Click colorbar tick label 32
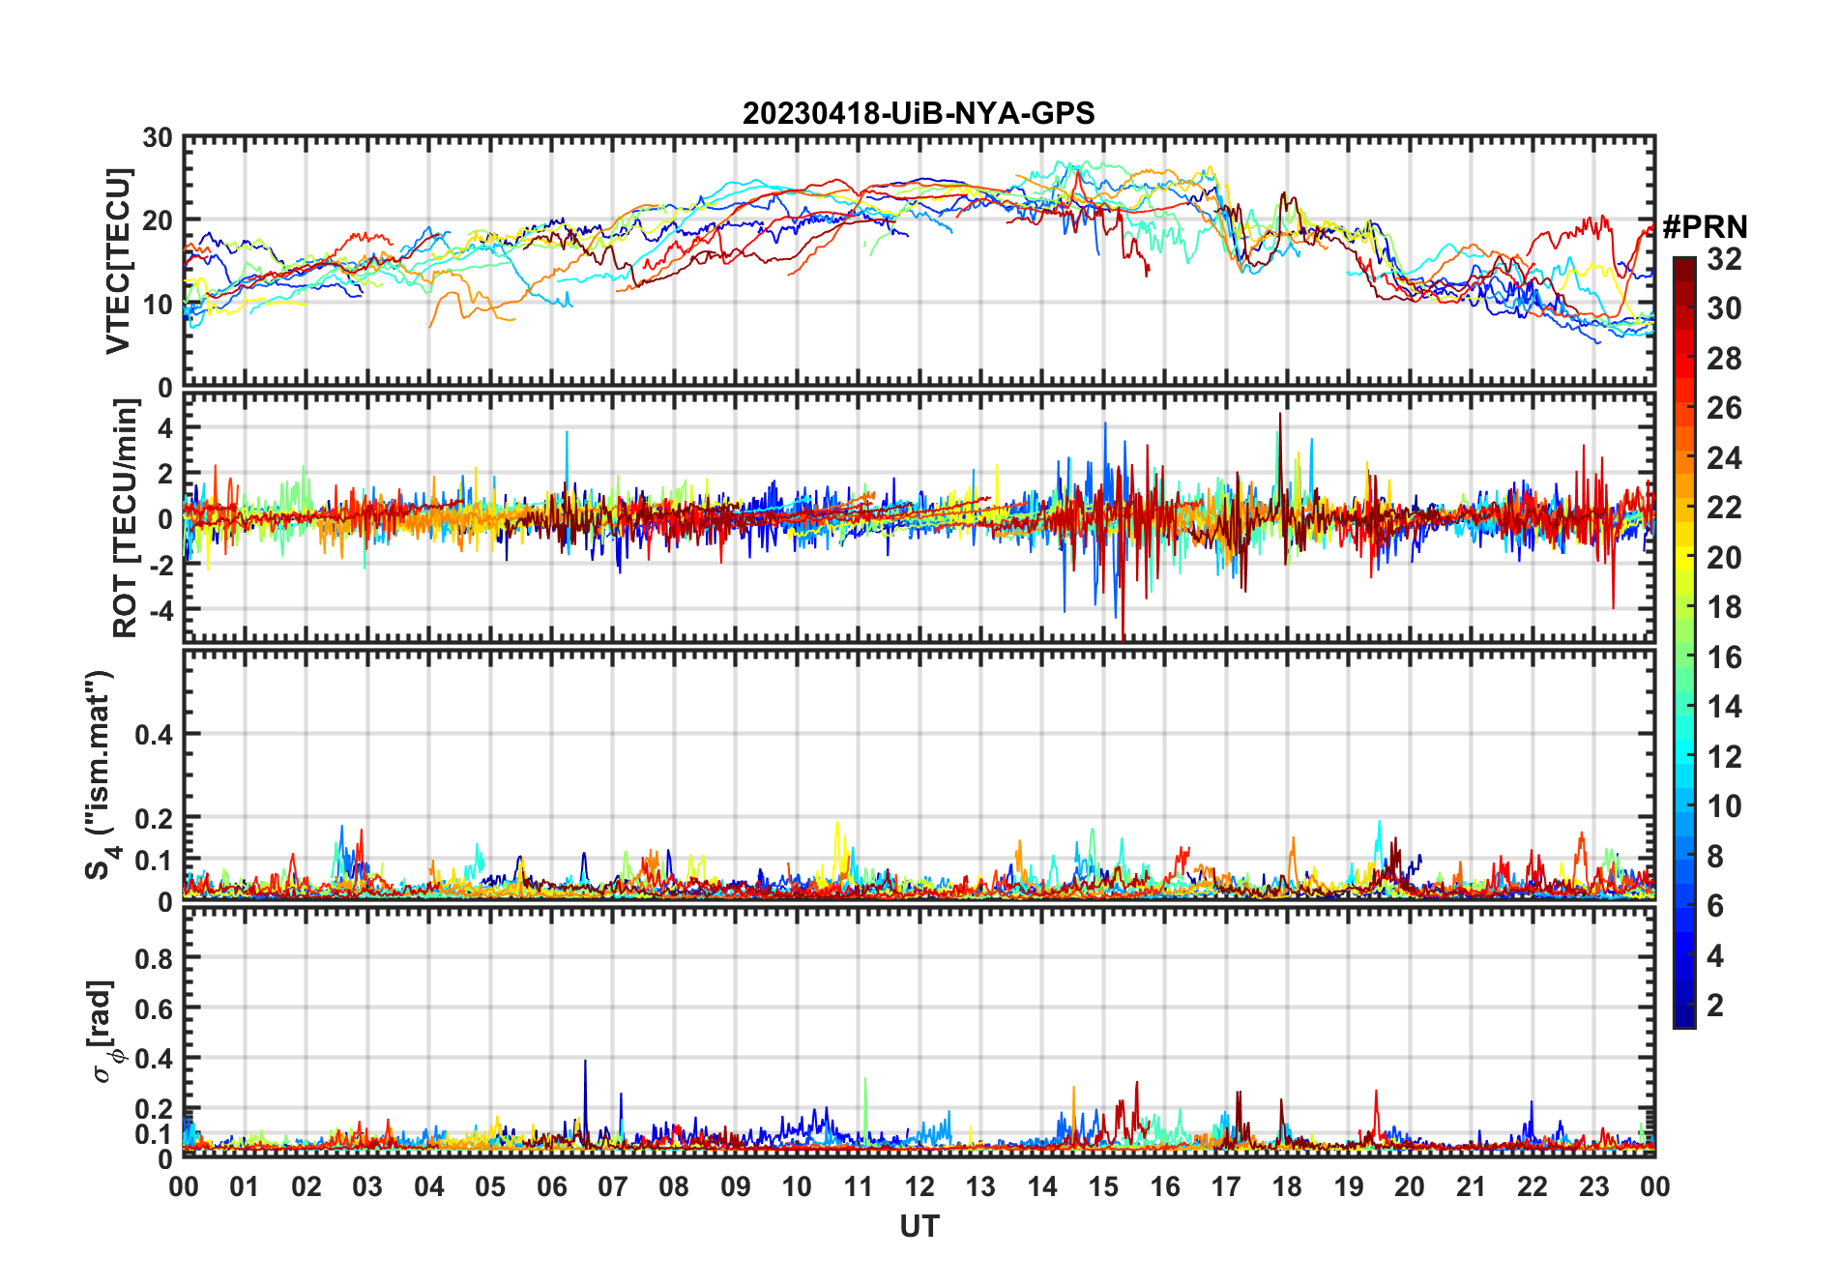Image resolution: width=1839 pixels, height=1286 pixels. tap(1724, 258)
